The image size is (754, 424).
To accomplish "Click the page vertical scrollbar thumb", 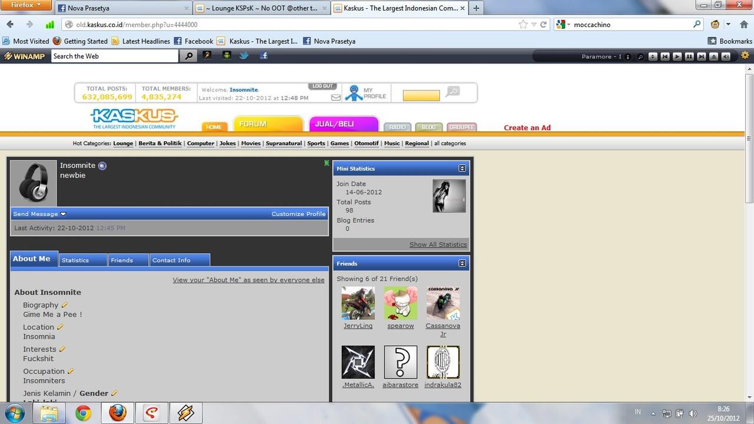I will click(x=749, y=138).
